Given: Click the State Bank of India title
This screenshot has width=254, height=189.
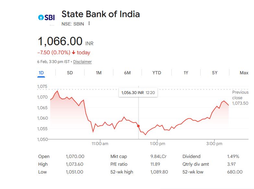Looking at the screenshot, I should [100, 14].
